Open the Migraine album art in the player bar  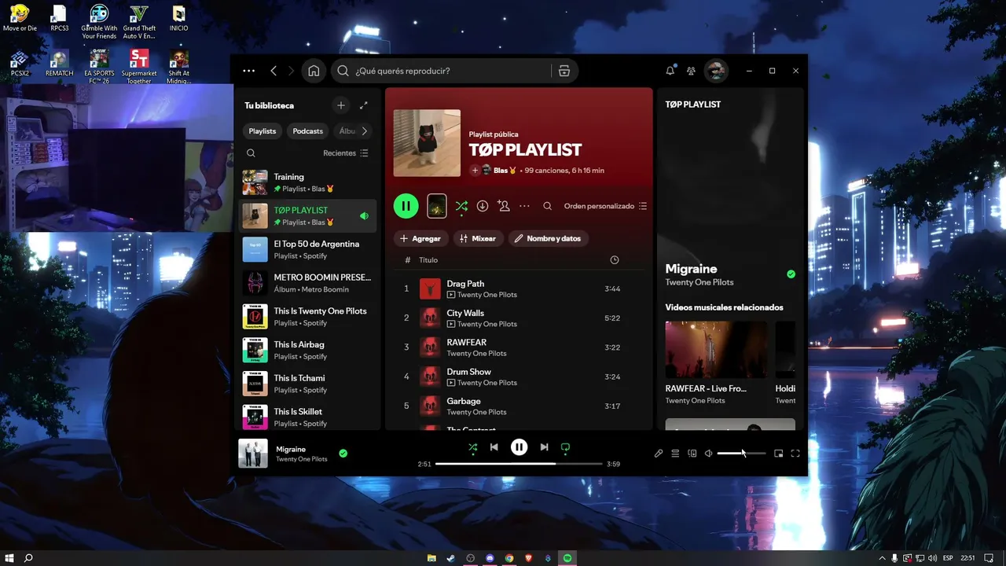coord(253,454)
